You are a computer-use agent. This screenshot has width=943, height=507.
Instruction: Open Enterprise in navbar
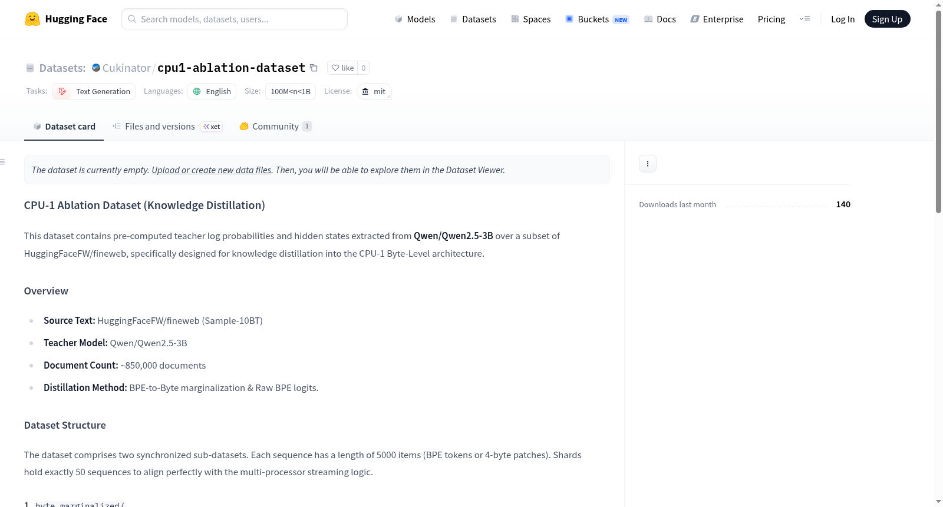tap(717, 19)
